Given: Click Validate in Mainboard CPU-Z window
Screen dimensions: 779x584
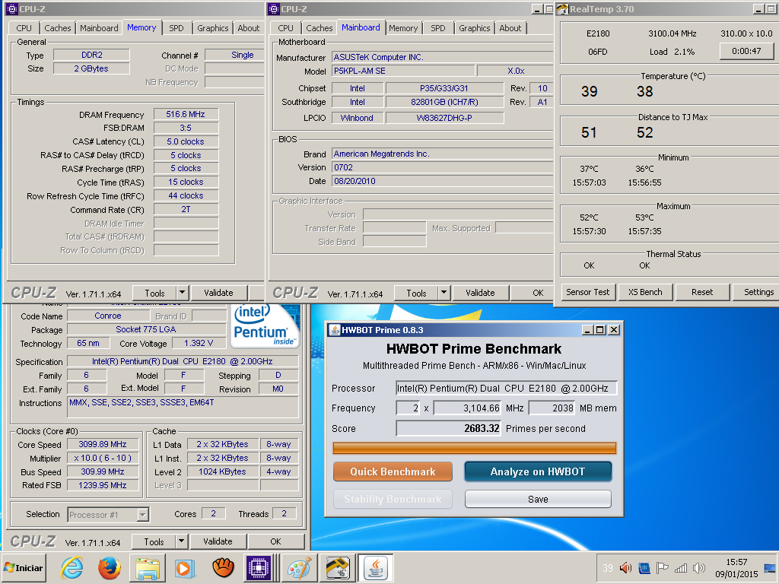Looking at the screenshot, I should [x=480, y=293].
